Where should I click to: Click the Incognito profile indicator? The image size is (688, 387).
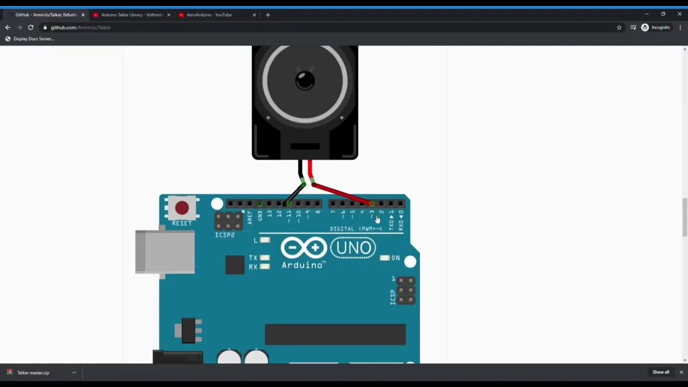656,27
